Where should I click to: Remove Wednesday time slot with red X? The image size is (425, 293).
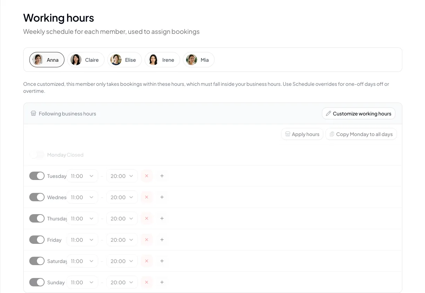147,197
